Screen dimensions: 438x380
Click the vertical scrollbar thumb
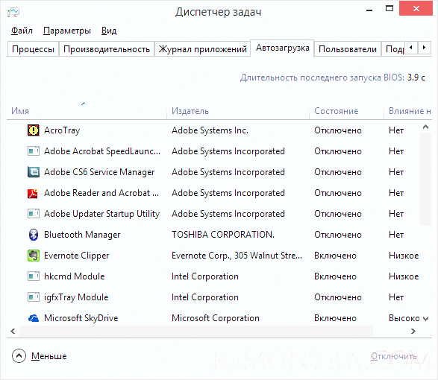pos(426,179)
